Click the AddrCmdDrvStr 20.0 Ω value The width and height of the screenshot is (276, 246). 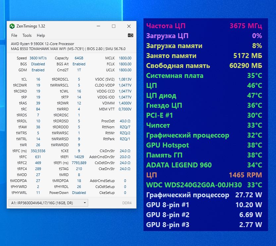pos(125,157)
